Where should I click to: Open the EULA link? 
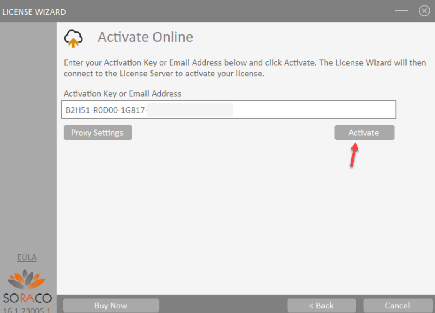(27, 257)
